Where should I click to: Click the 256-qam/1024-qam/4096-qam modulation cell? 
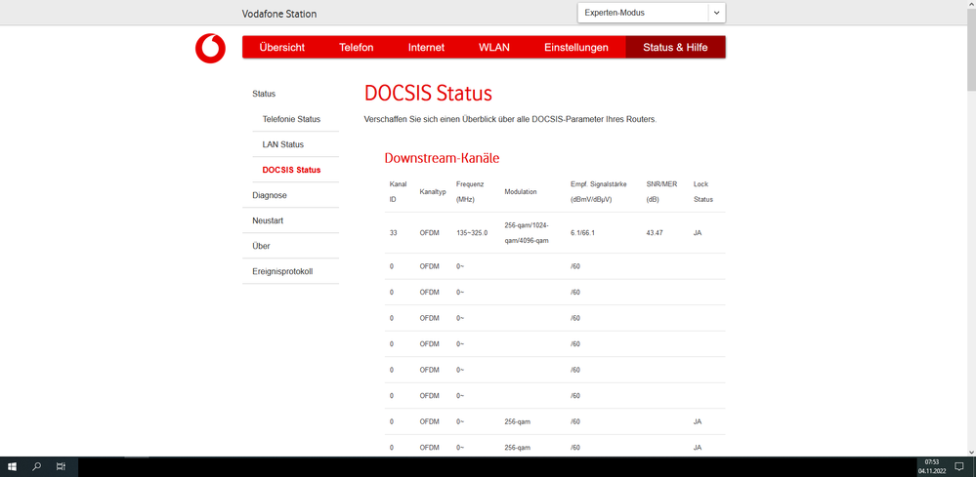point(527,233)
